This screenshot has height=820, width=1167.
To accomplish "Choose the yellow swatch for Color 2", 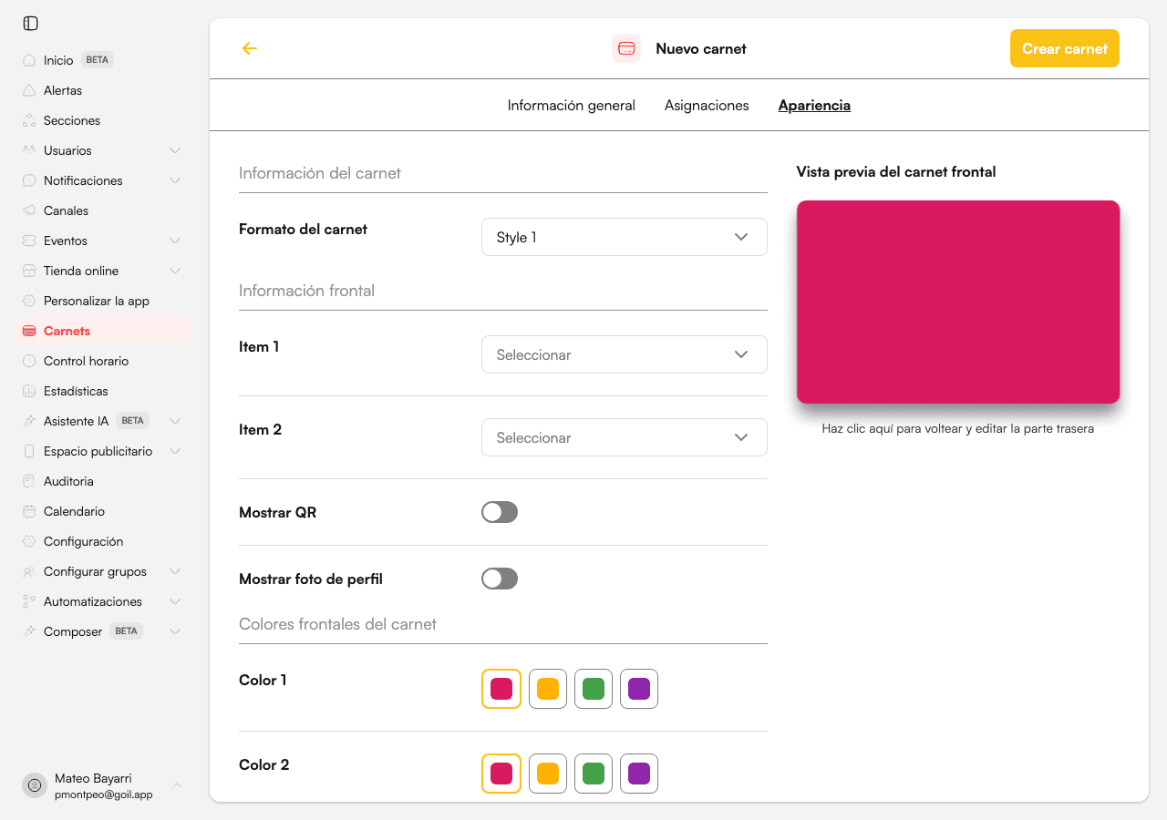I will (x=548, y=774).
